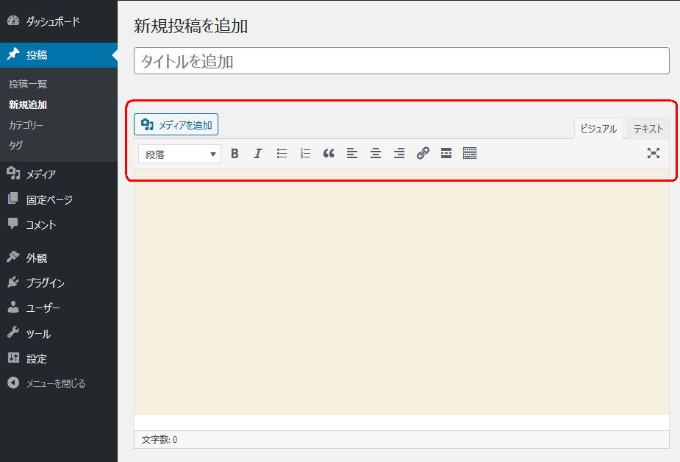
Task: Open the カテゴリー submenu
Action: 26,125
